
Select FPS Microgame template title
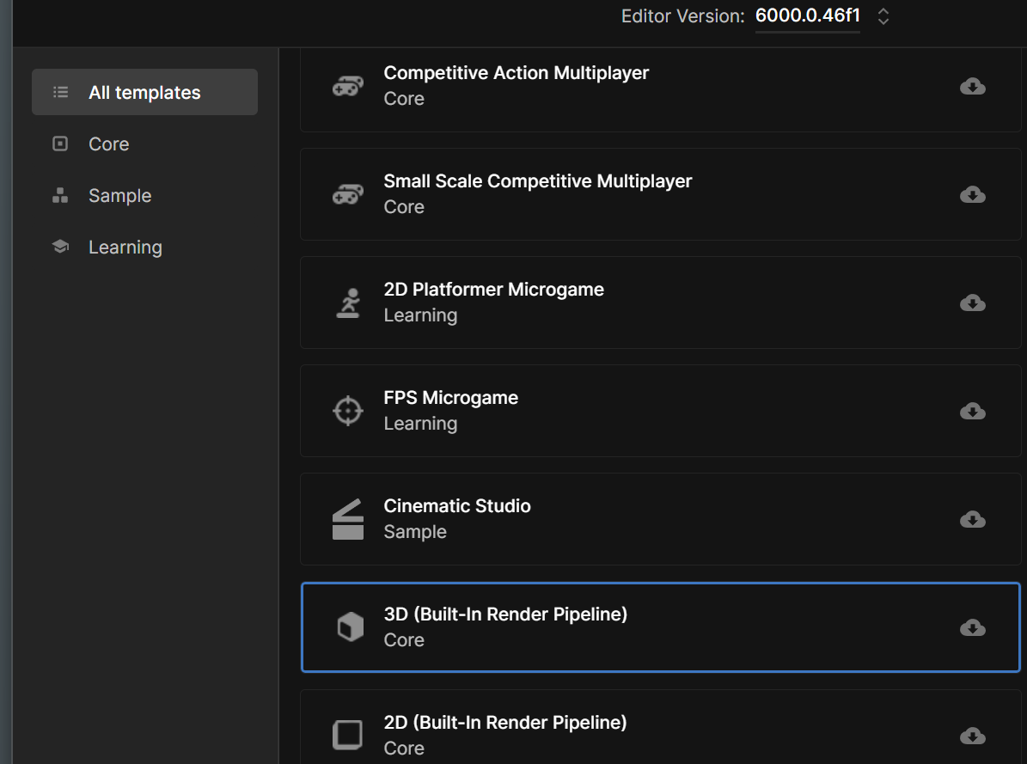click(450, 398)
